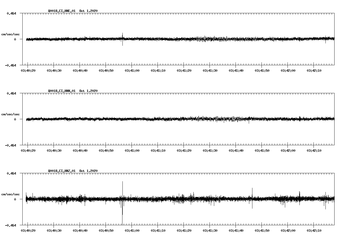Click the 03:40:20 time label under top plot
Image resolution: width=353 pixels, height=240 pixels.
(x=28, y=70)
